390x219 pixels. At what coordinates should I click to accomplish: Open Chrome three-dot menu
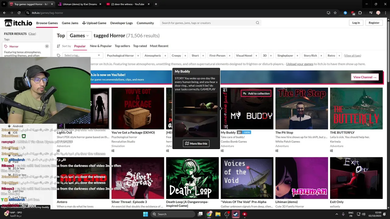coord(385,13)
